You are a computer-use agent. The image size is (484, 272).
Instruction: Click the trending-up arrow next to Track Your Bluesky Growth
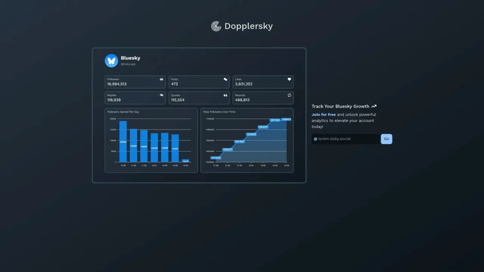tap(374, 106)
